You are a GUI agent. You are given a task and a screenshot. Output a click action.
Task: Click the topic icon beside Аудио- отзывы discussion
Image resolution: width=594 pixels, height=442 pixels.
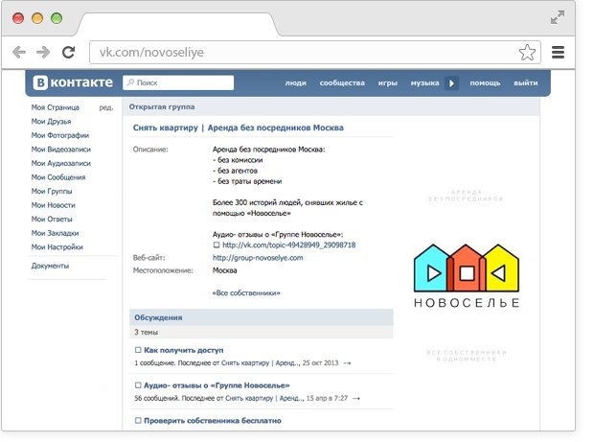point(138,385)
